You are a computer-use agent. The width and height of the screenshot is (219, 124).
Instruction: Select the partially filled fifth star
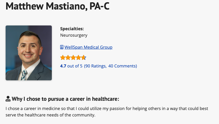83,58
